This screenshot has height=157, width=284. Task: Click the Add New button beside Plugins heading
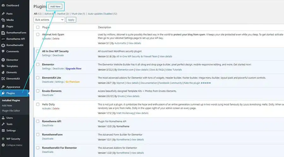pyautogui.click(x=55, y=7)
